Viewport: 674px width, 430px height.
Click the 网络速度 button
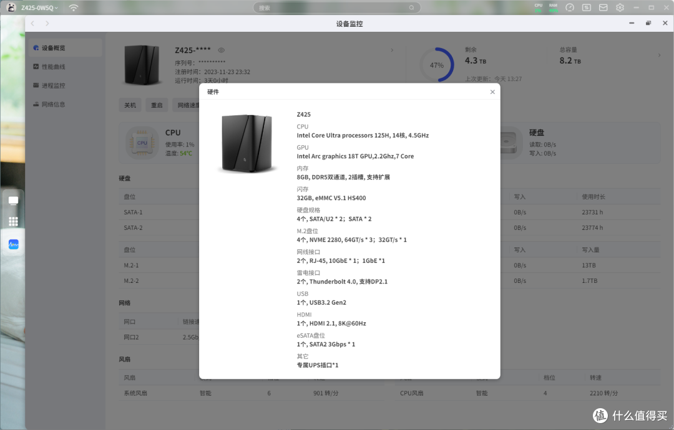click(x=187, y=105)
